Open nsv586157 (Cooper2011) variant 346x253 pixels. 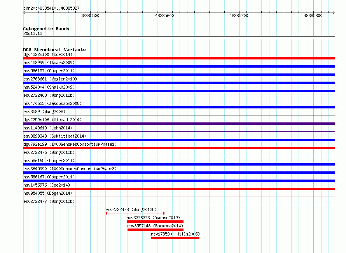[x=49, y=71]
